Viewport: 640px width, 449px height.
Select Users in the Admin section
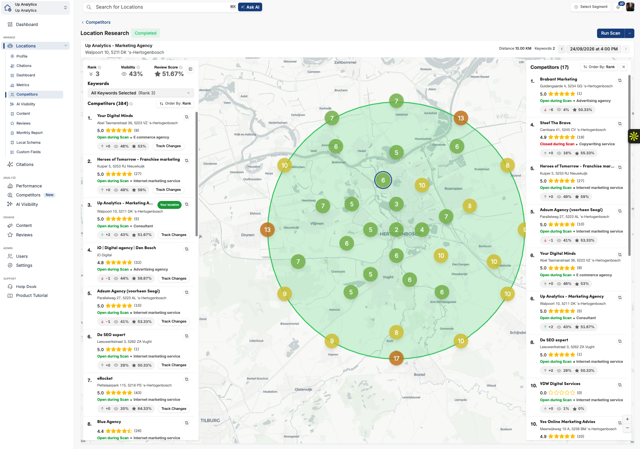tap(22, 257)
